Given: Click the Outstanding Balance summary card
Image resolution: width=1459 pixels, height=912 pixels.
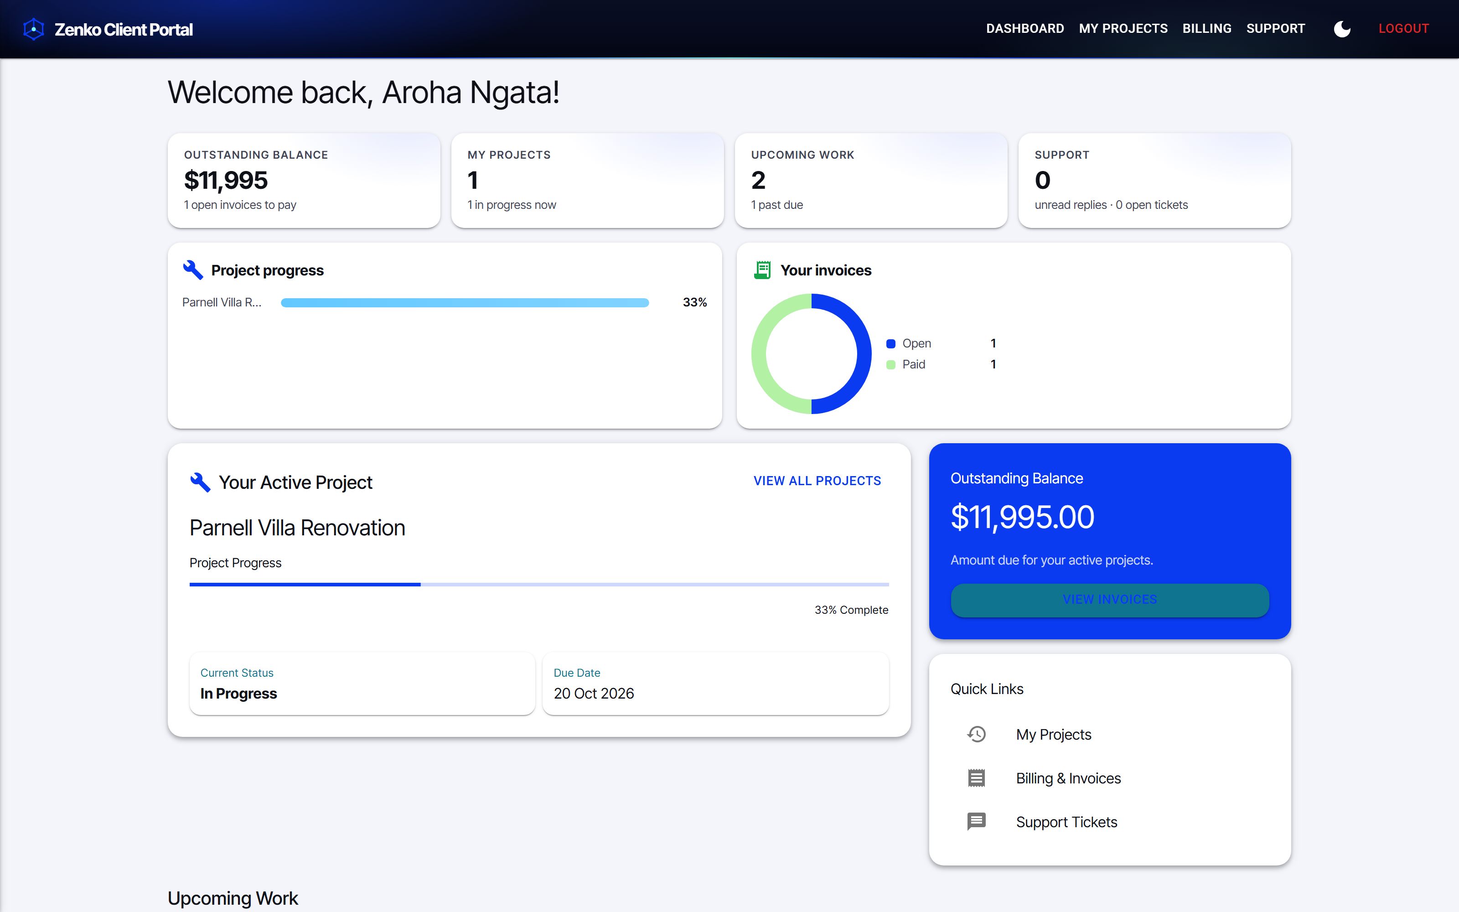Looking at the screenshot, I should point(304,181).
